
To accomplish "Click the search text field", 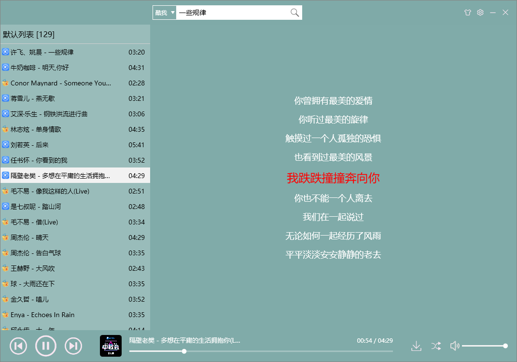I will pos(232,13).
